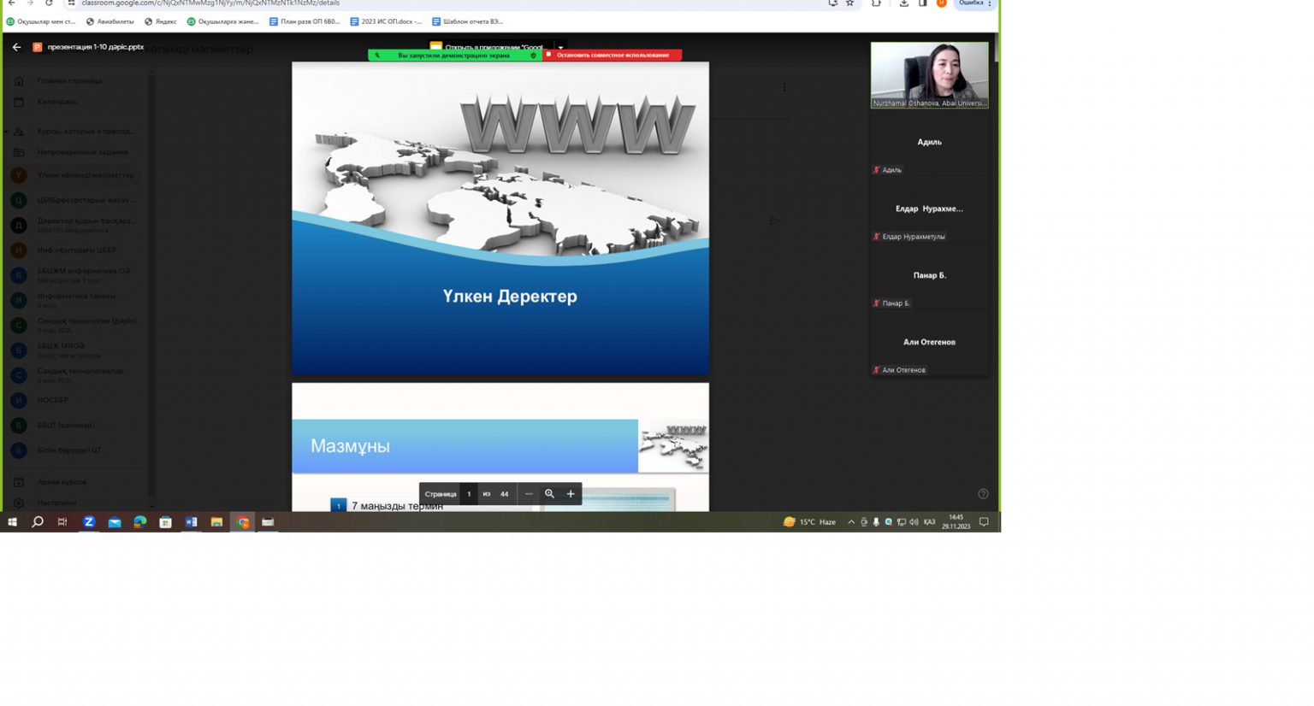Open Chrome three-dot menu

990,3
